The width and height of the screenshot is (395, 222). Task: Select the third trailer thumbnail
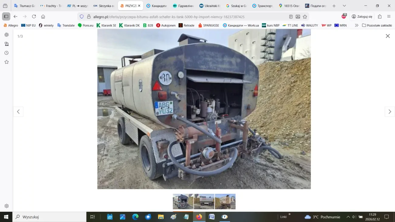225,202
